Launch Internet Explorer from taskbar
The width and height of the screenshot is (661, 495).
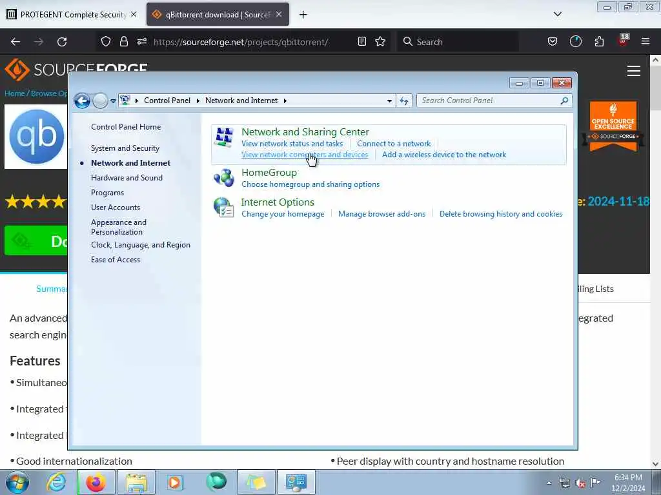pos(57,482)
